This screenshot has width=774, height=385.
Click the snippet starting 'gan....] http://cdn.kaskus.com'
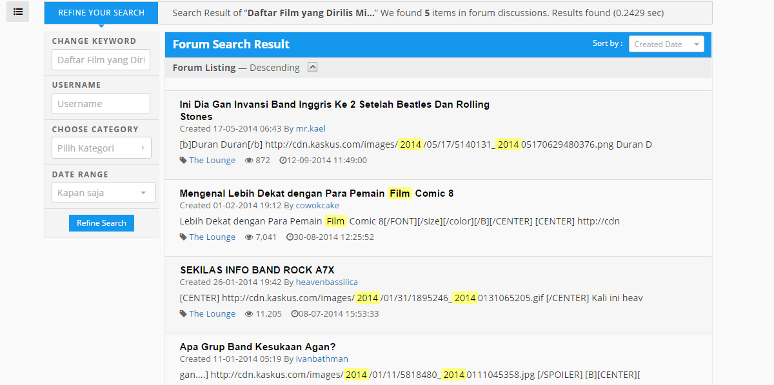(x=410, y=375)
